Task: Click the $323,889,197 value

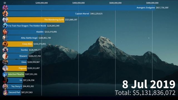Action: coord(71,20)
